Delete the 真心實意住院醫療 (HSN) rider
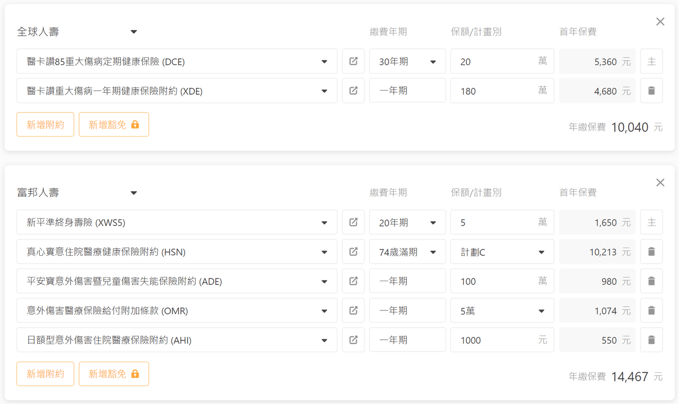The image size is (679, 404). point(651,252)
